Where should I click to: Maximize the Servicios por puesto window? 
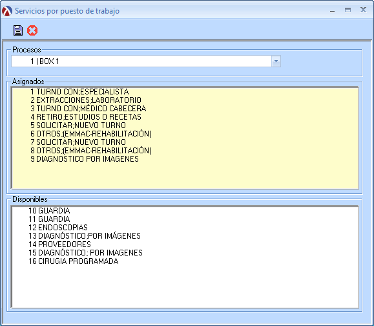point(348,10)
